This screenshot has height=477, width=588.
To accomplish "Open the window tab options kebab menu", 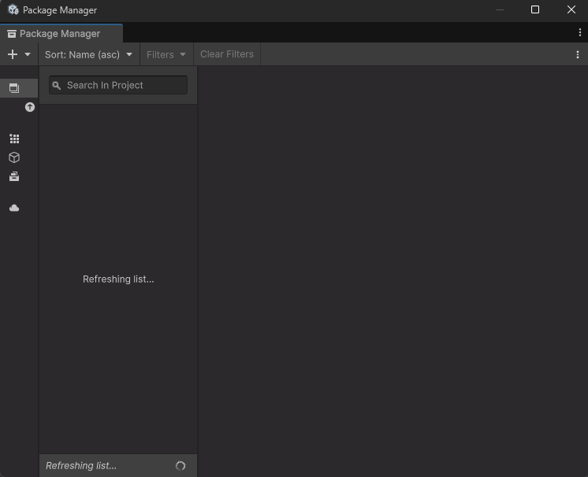I will pos(580,32).
